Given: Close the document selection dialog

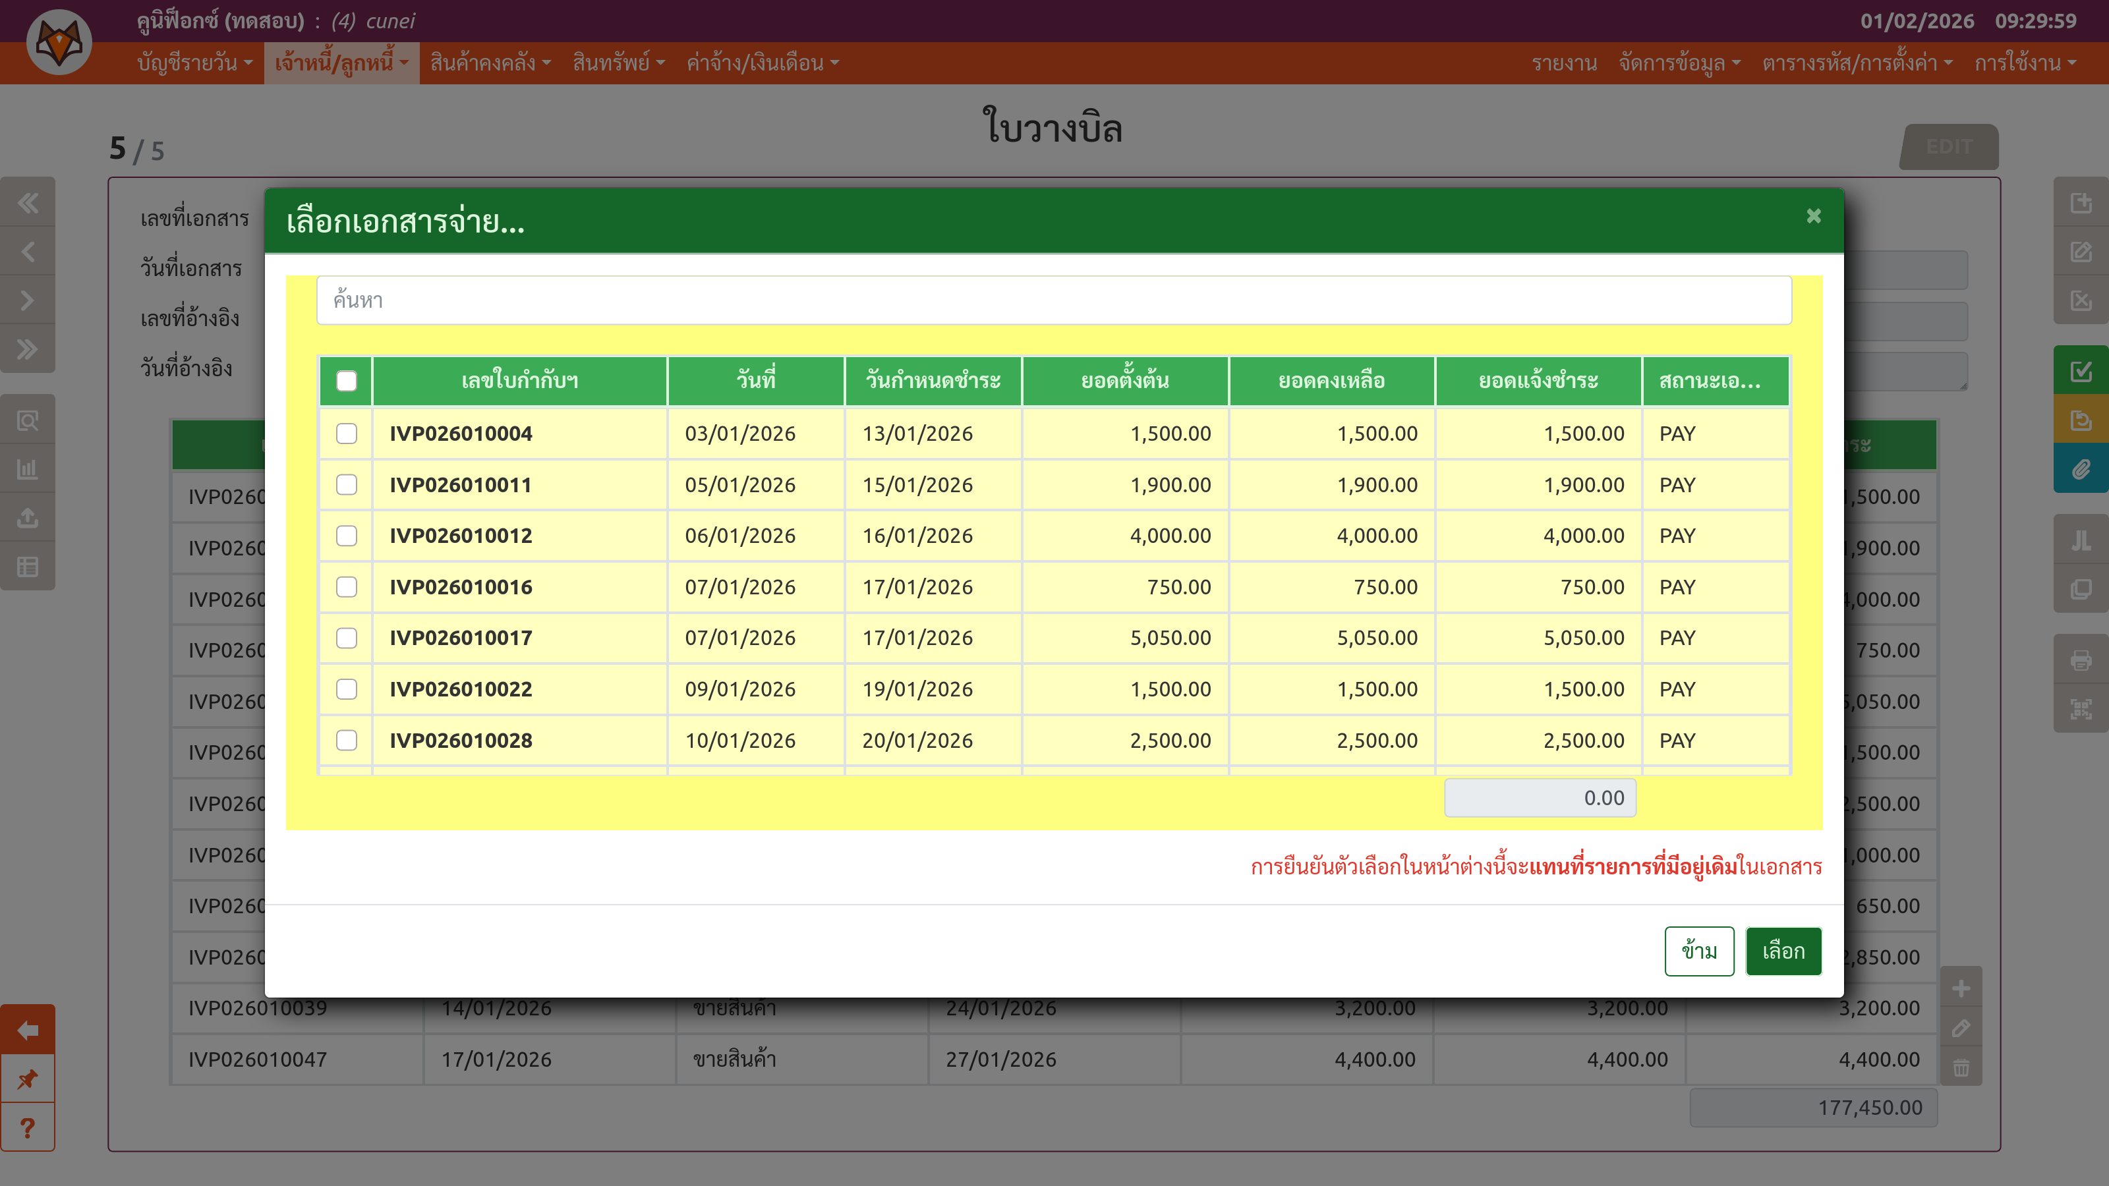Looking at the screenshot, I should click(x=1814, y=216).
